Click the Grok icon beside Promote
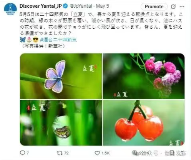Image resolution: width=191 pixels, height=160 pixels. 173,7
